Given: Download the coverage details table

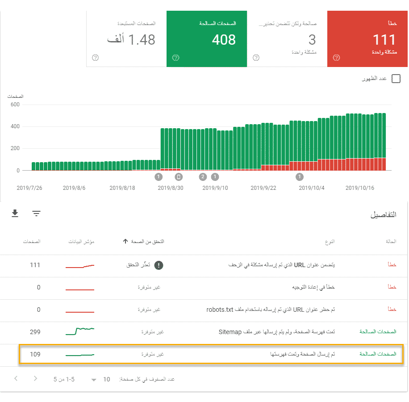Looking at the screenshot, I should pyautogui.click(x=15, y=214).
